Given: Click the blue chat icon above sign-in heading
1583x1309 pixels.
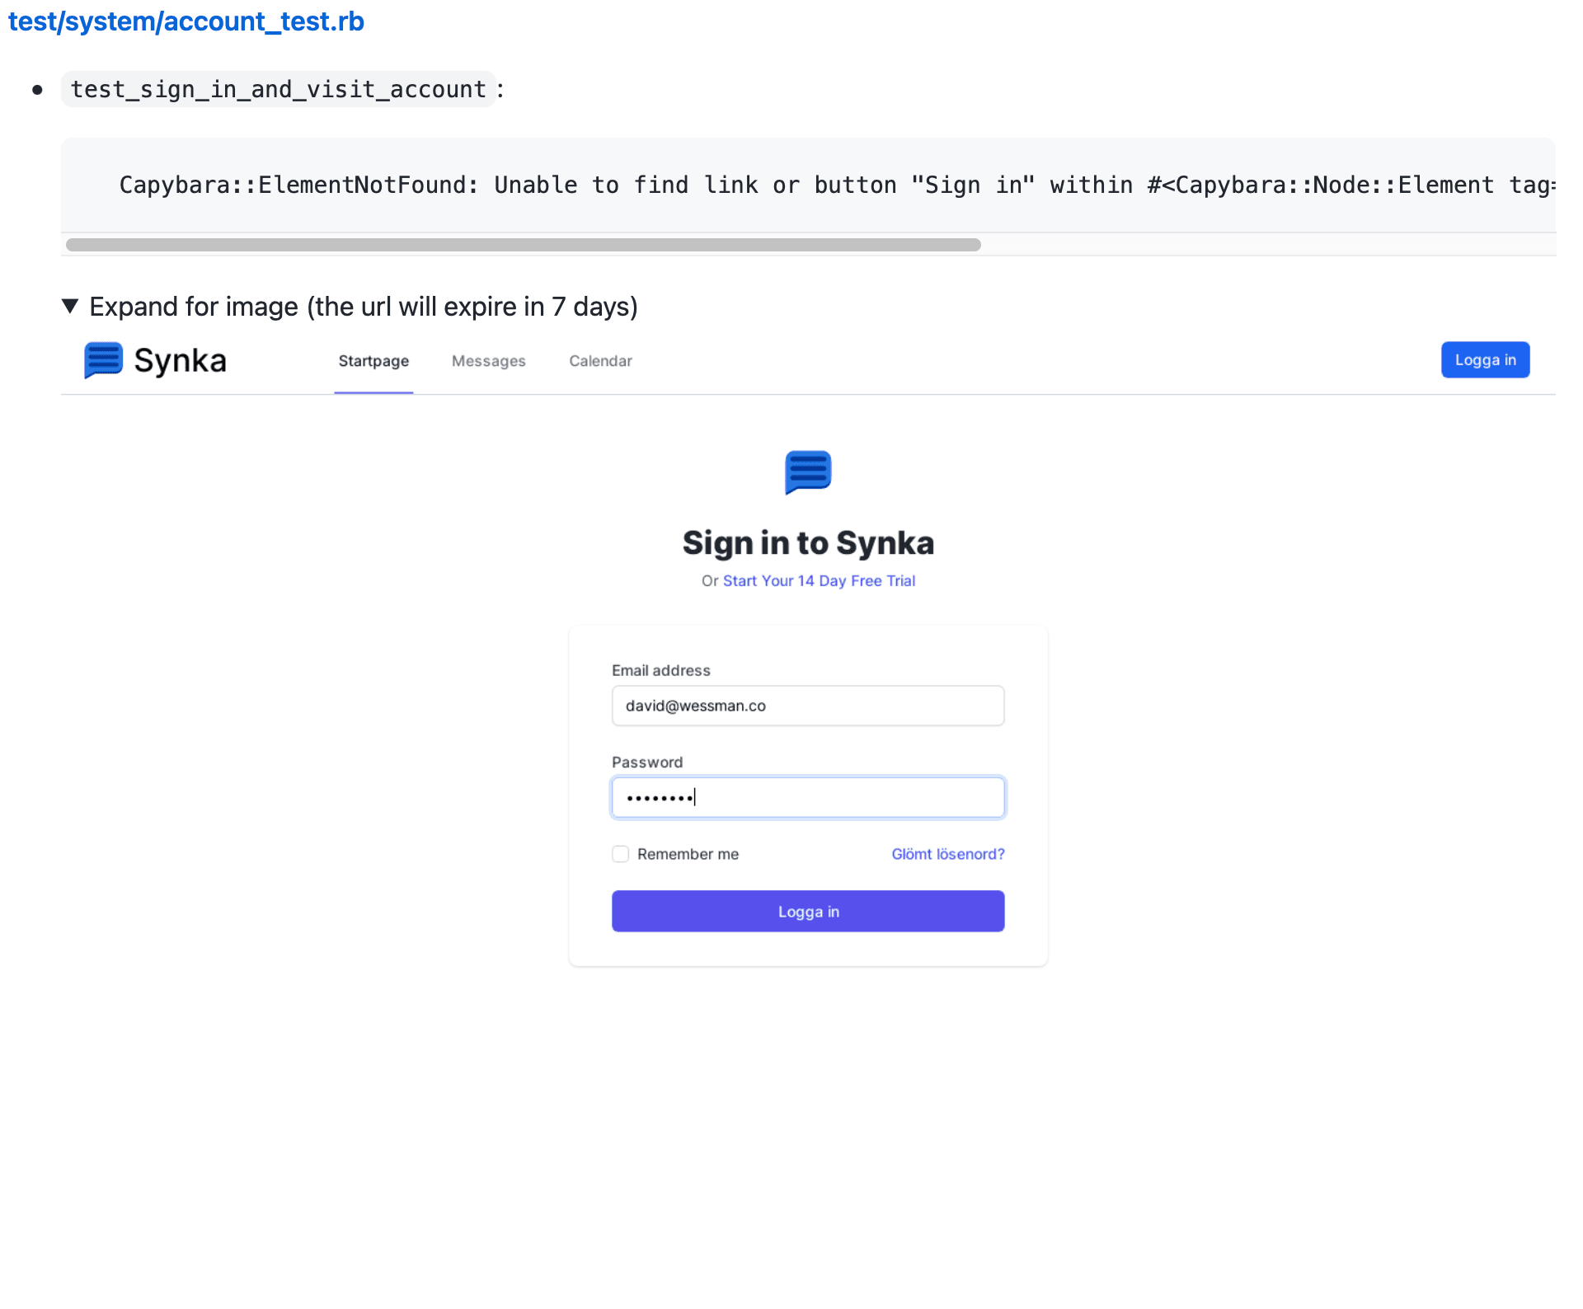Looking at the screenshot, I should tap(807, 472).
